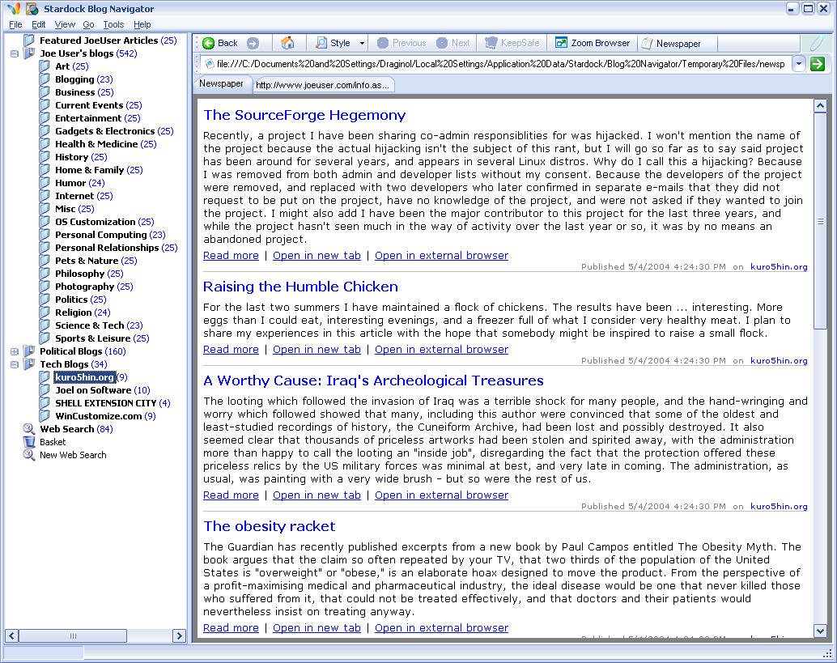Click the Previous article button
837x663 pixels.
(x=402, y=43)
